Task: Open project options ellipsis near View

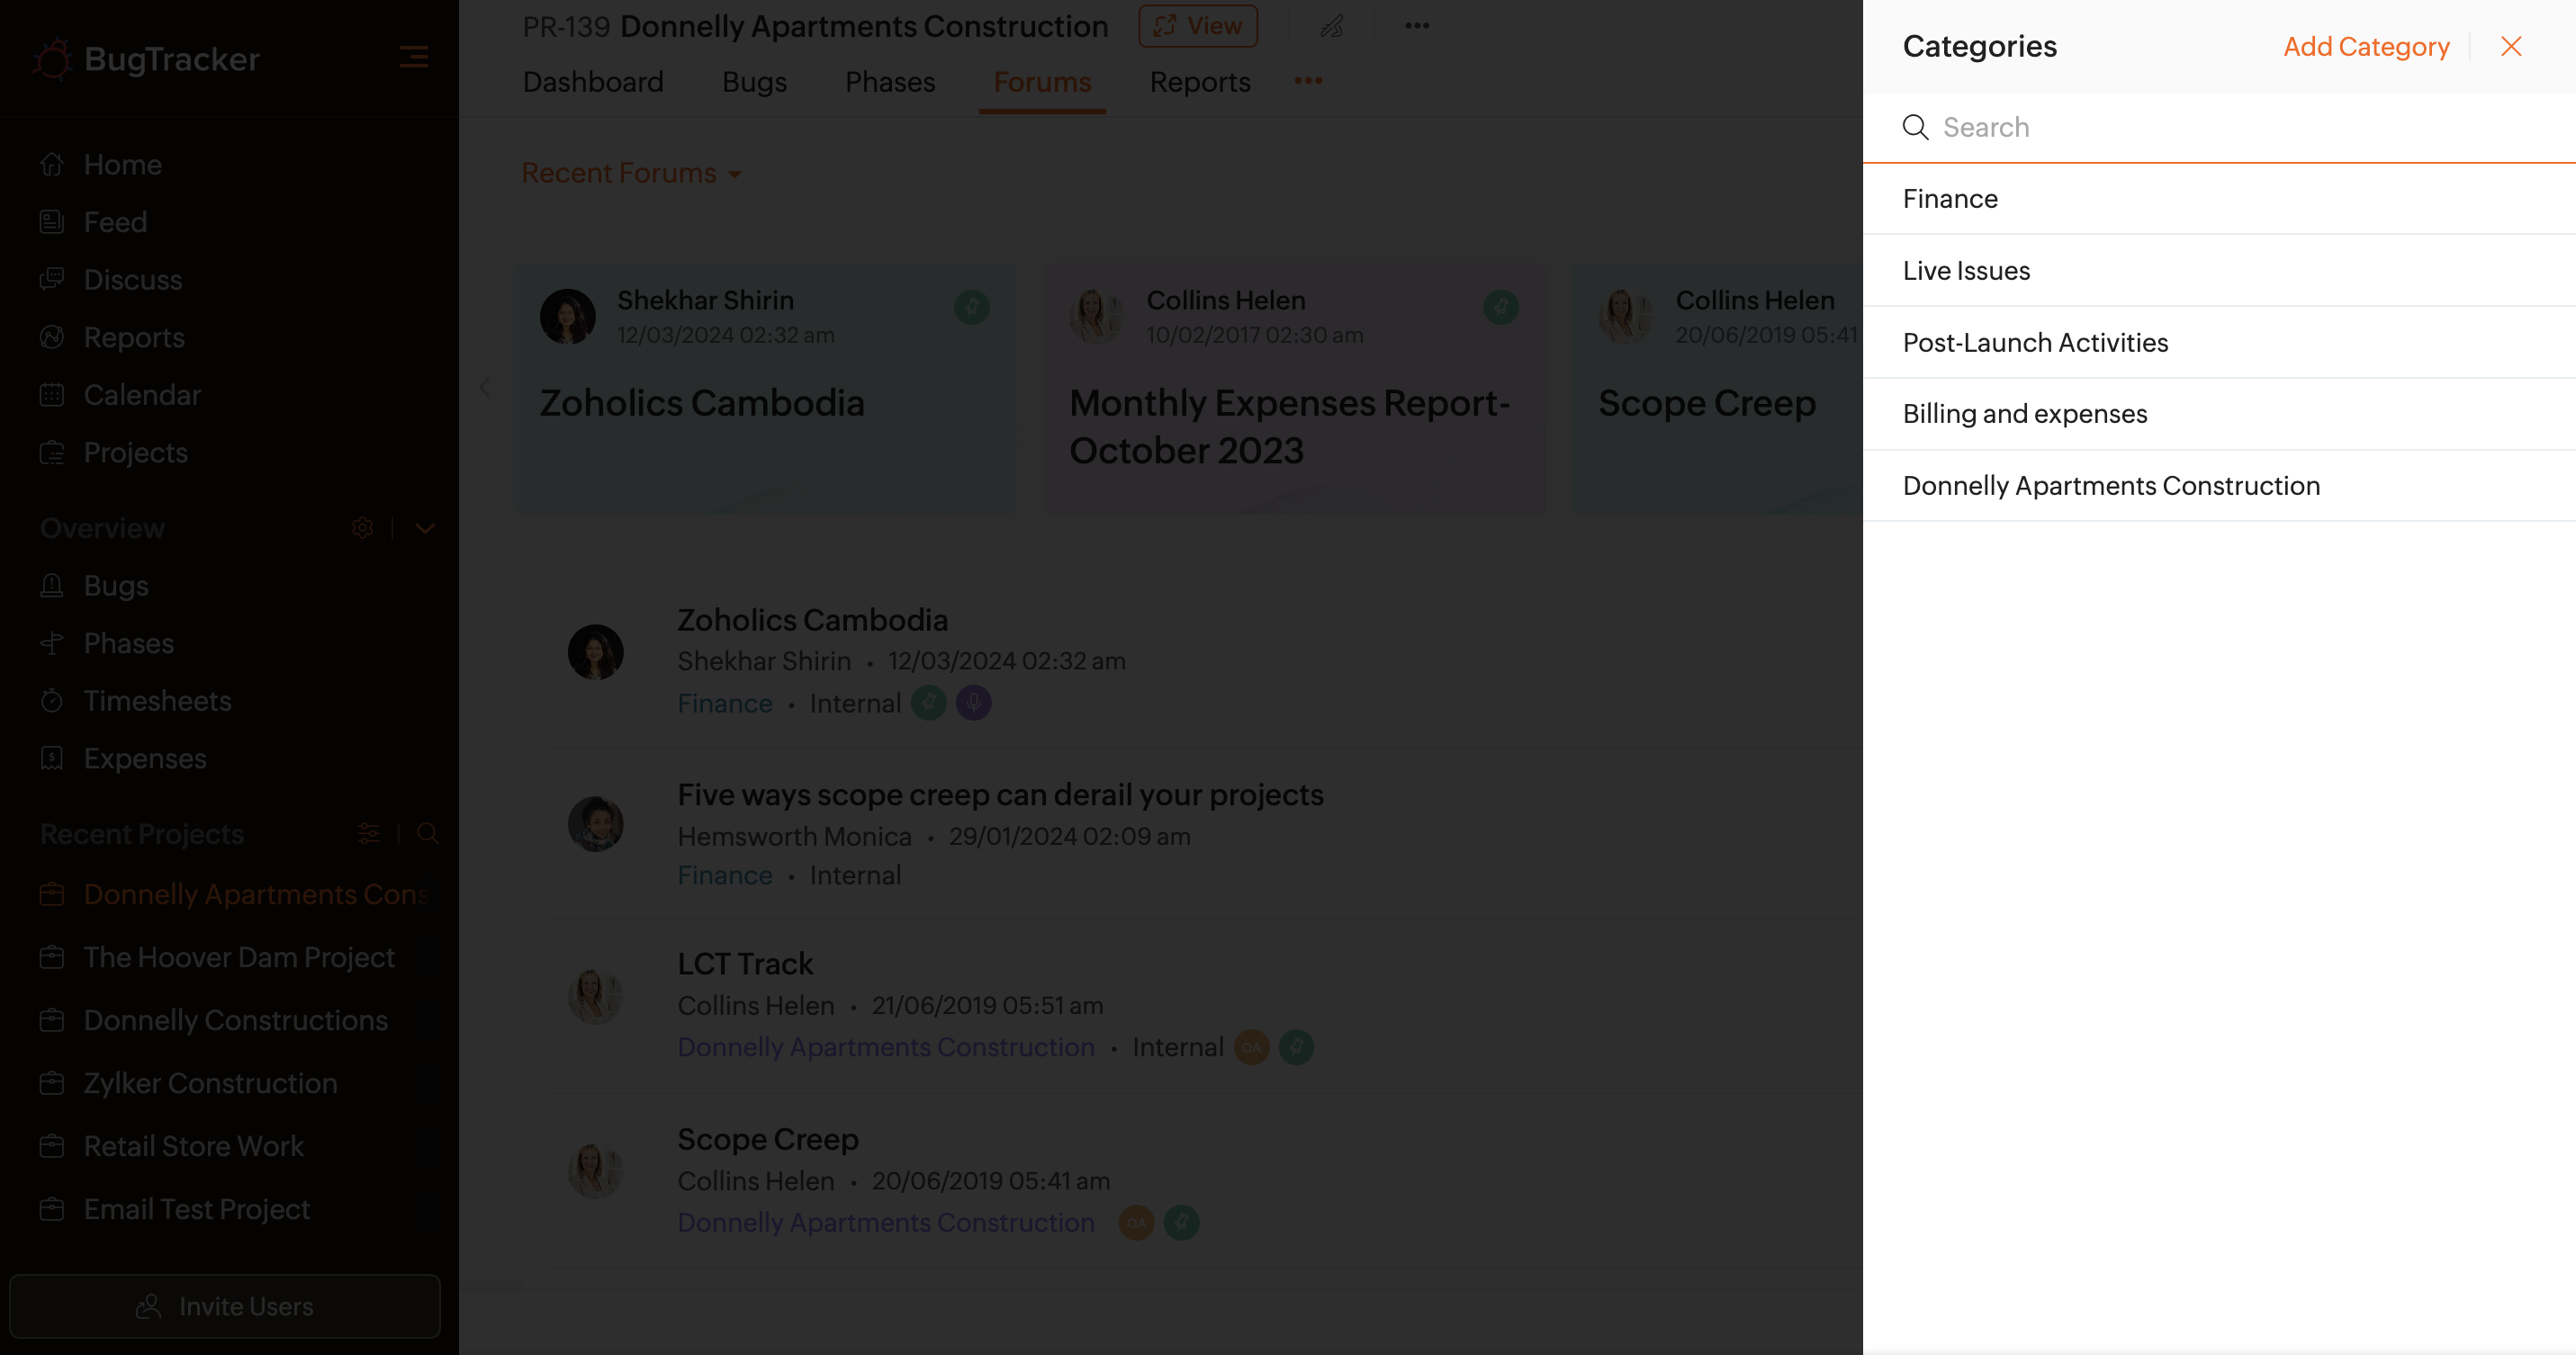Action: pos(1417,26)
